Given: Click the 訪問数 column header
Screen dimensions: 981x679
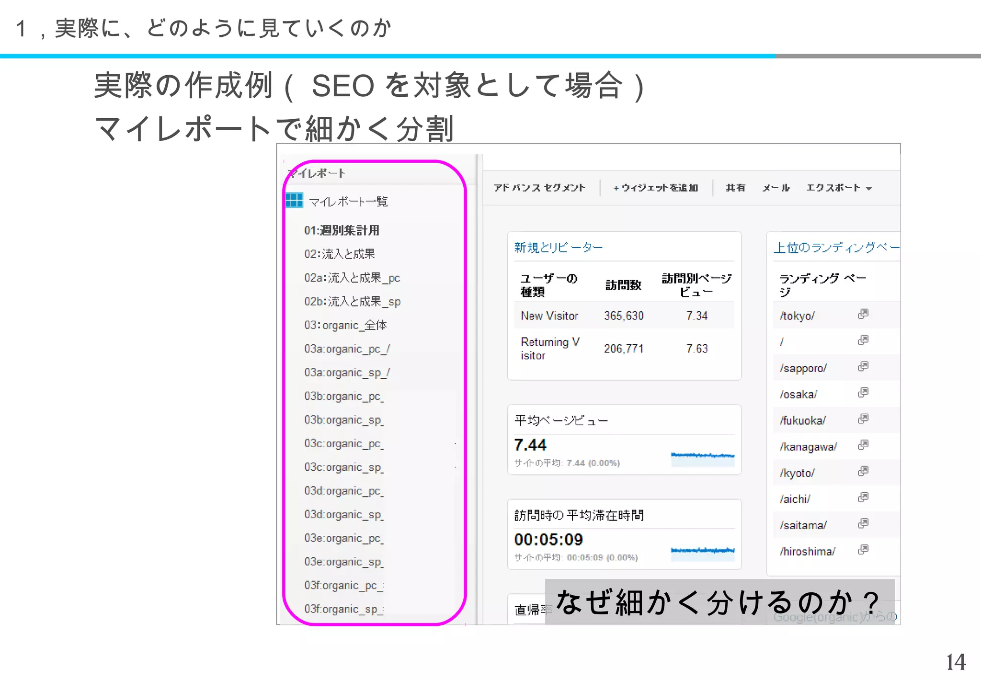Looking at the screenshot, I should click(x=623, y=285).
